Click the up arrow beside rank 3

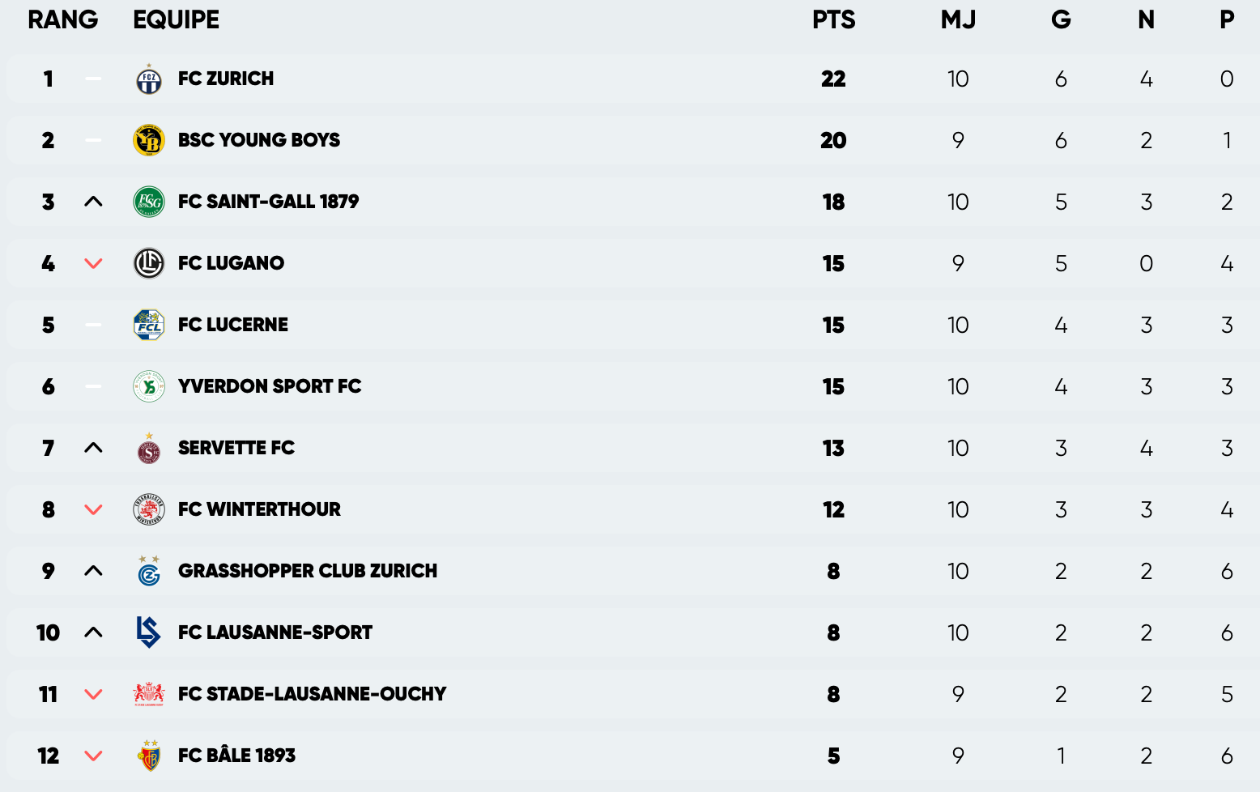pos(93,202)
